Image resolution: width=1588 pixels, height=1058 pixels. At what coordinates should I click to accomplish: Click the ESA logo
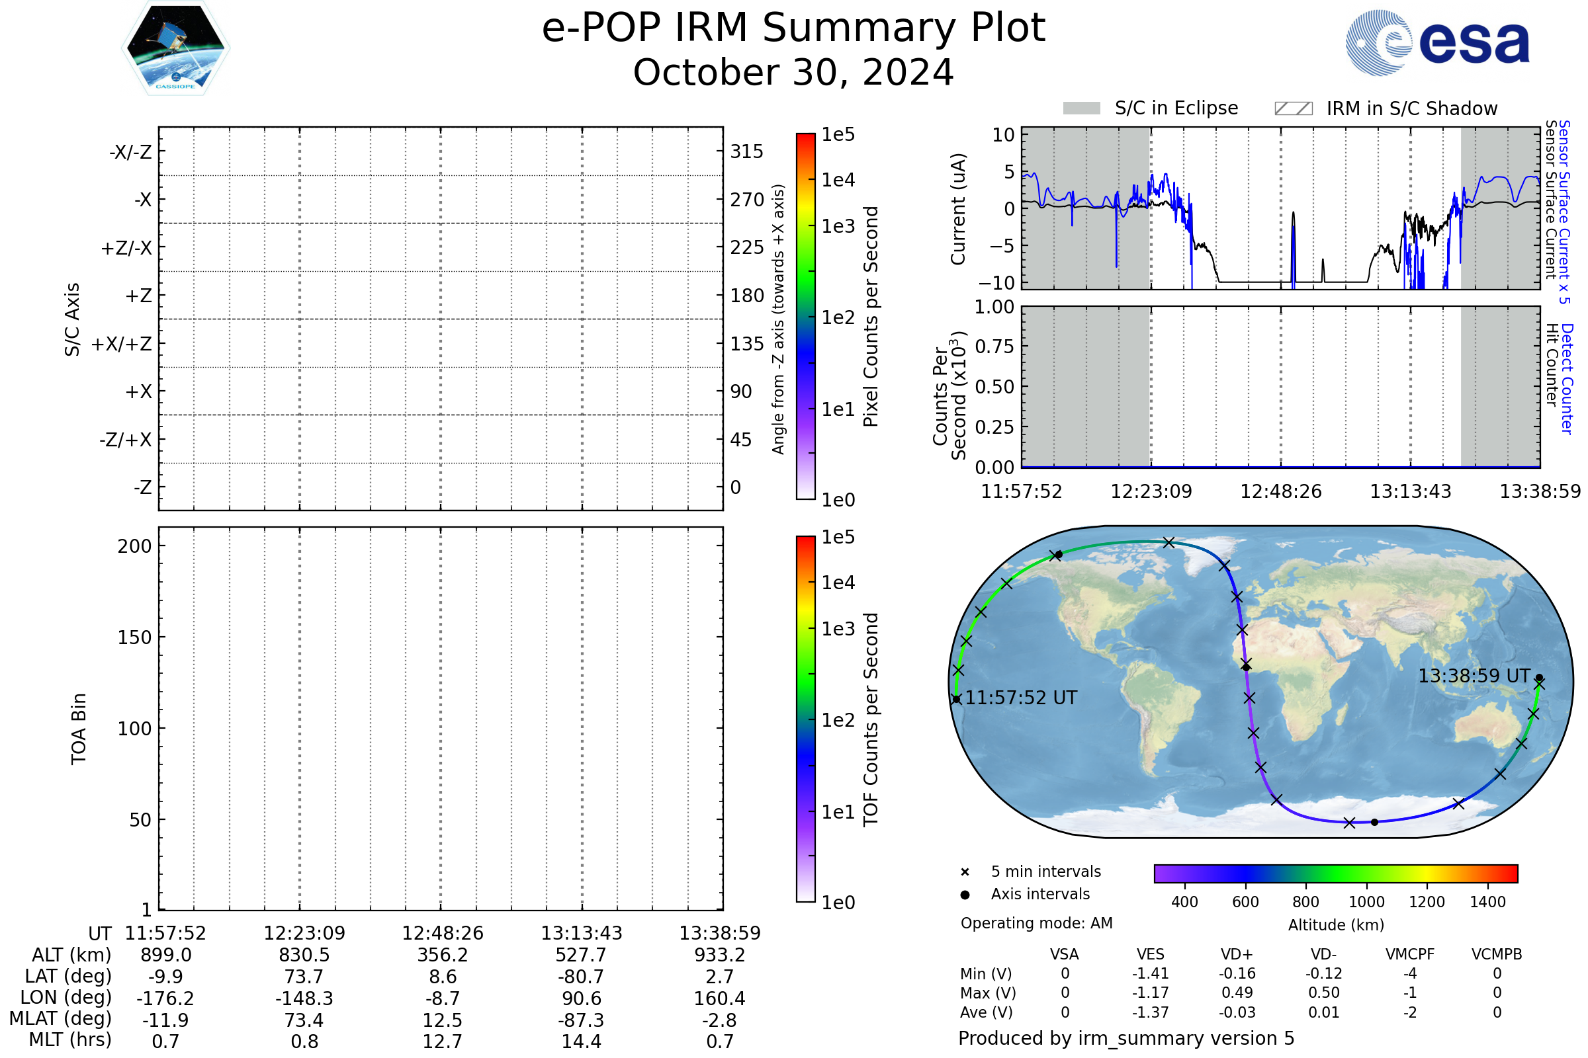1436,42
